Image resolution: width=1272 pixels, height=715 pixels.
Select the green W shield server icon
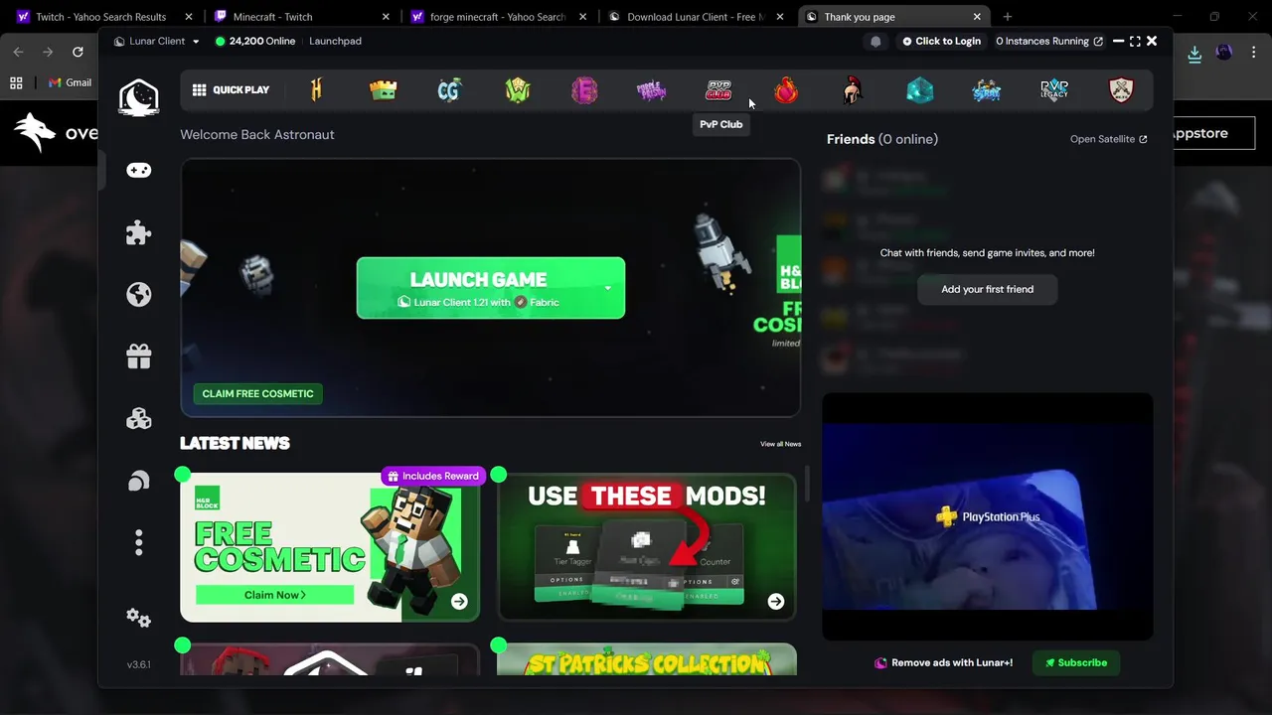518,90
